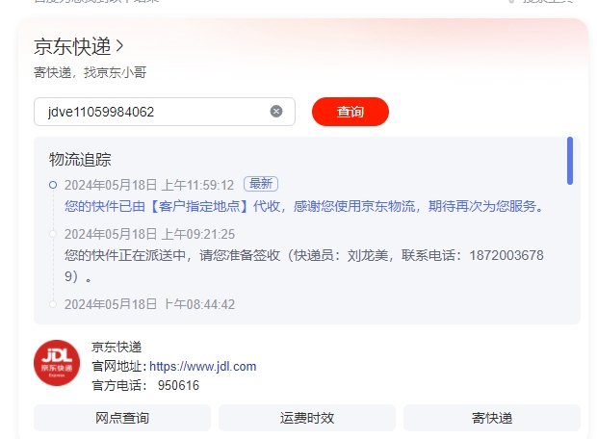Select the 上午08:44:42 timestamp

pos(149,304)
